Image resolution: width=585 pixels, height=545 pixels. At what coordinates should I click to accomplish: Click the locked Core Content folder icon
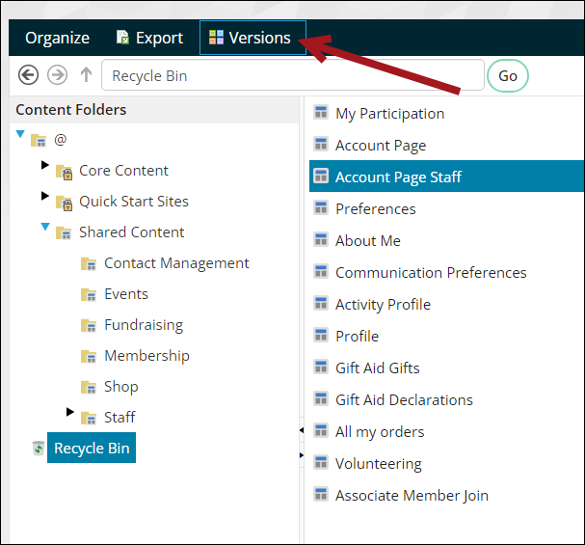(x=65, y=172)
